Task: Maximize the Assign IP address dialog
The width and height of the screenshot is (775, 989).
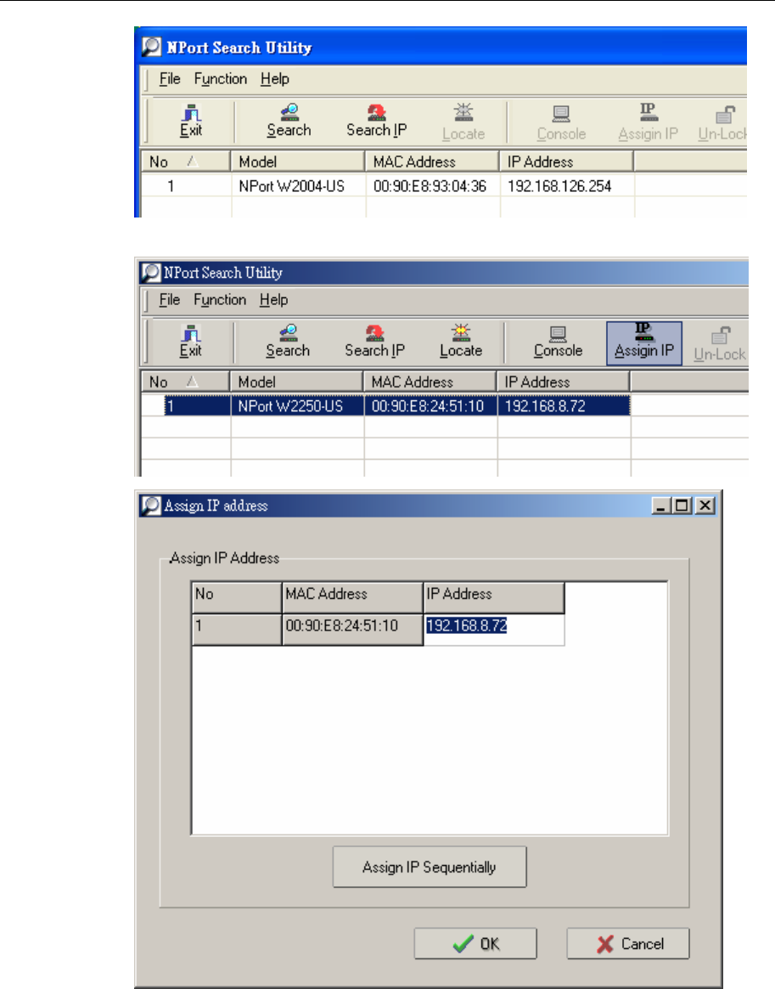Action: pos(682,506)
